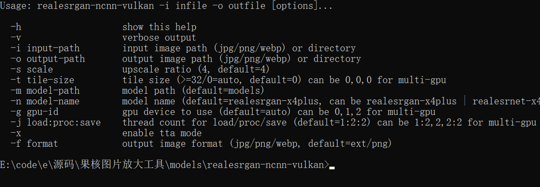Click the -n model-name option
540x187 pixels.
[45, 101]
